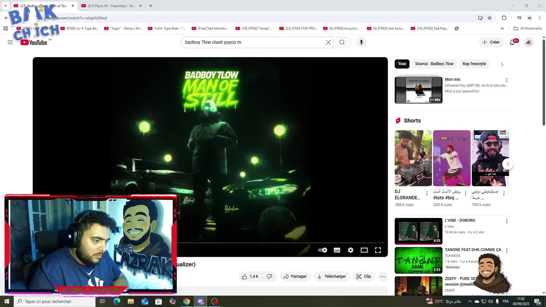This screenshot has height=307, width=546.
Task: Open the [Free] Sad Melodic bookmark
Action: point(210,29)
